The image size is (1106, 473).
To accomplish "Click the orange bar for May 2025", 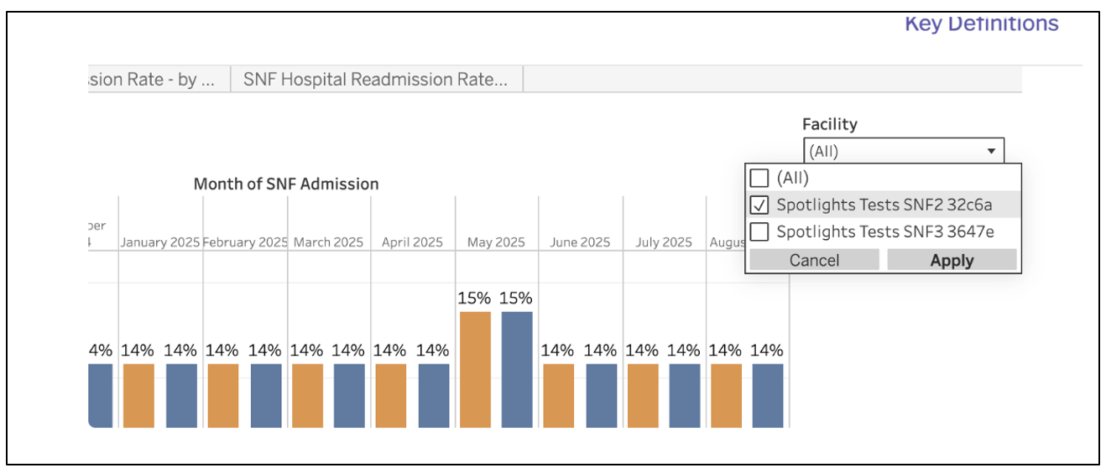I will click(475, 369).
